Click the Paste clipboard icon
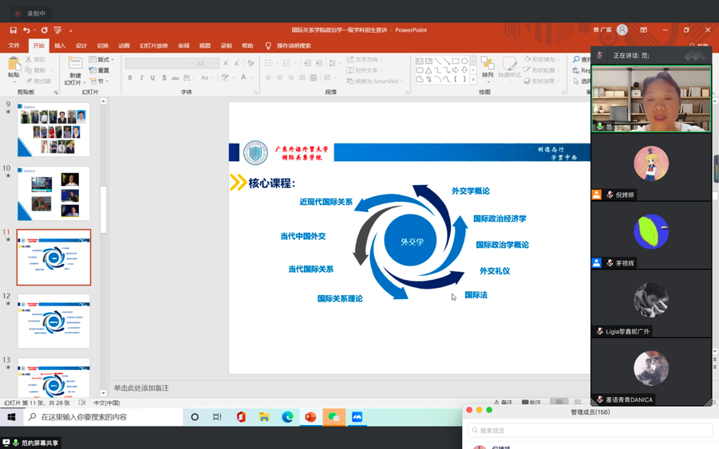 tap(14, 65)
